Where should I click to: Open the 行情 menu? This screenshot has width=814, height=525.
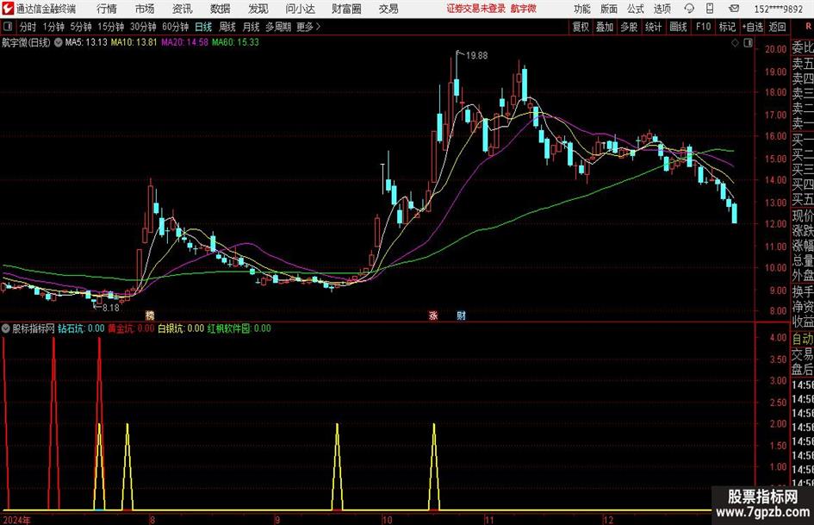107,9
